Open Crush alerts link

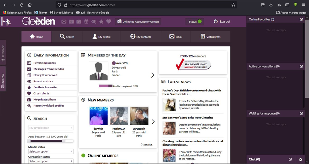41,93
